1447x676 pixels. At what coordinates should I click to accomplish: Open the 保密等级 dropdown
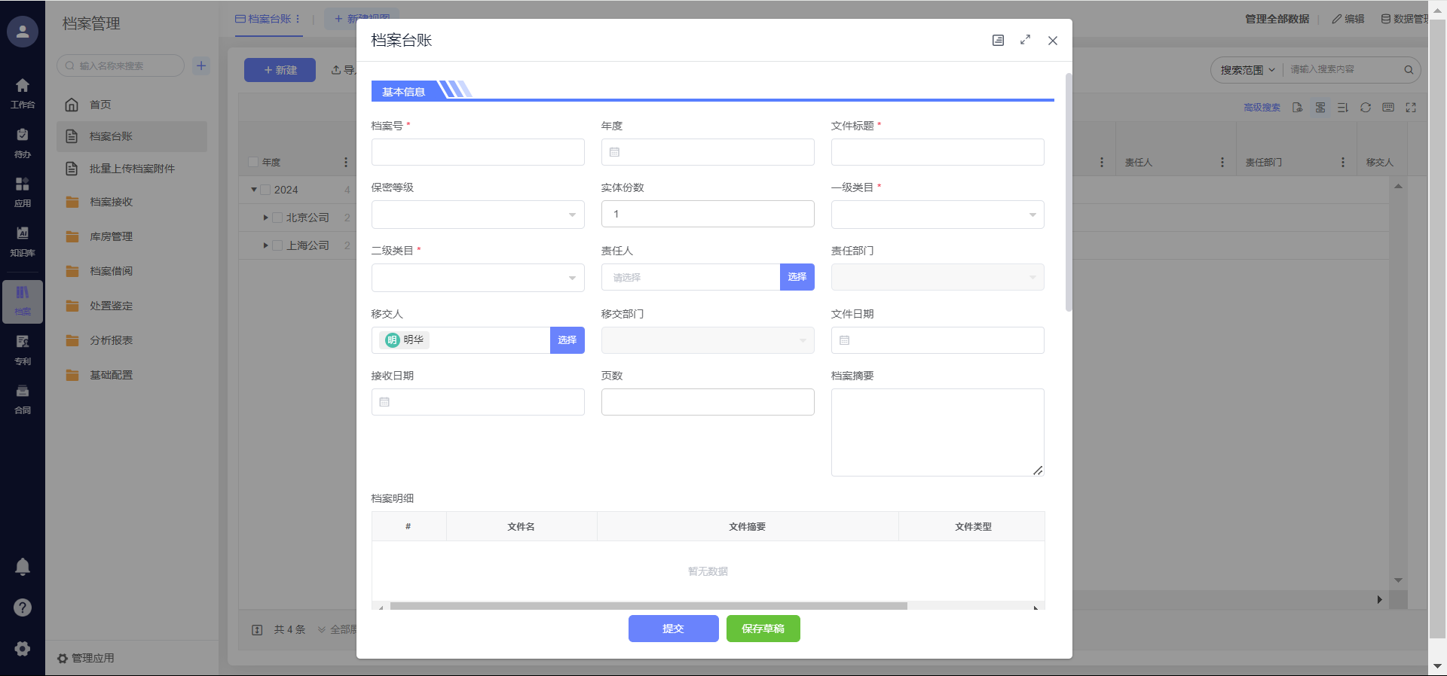click(x=478, y=215)
